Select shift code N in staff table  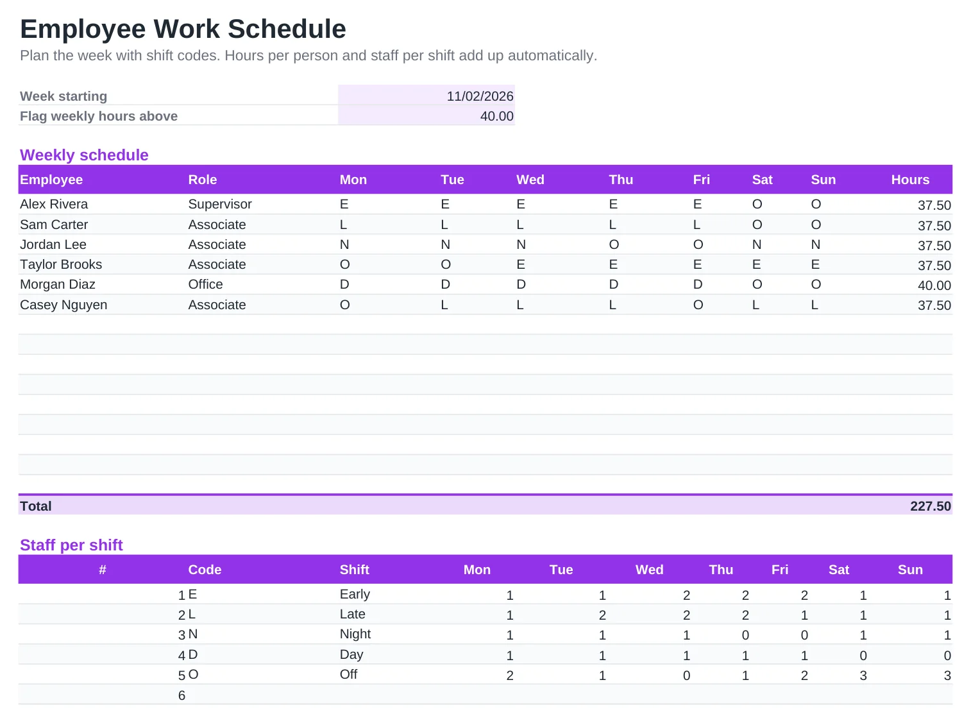tap(193, 634)
